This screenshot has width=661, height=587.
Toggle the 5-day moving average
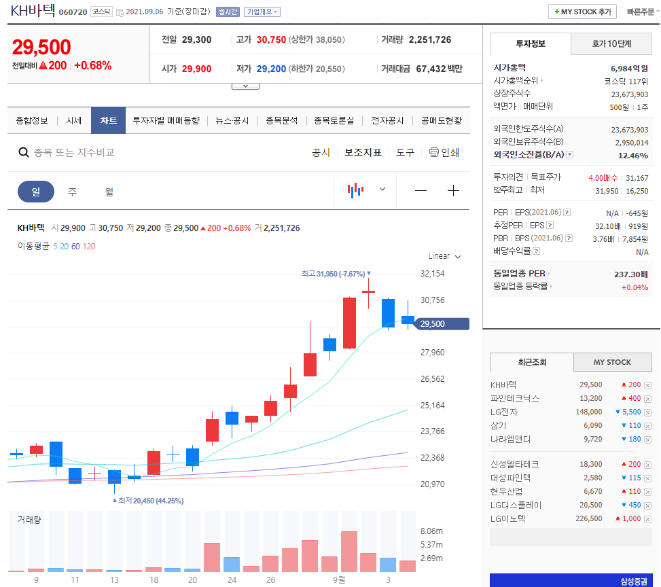click(55, 246)
